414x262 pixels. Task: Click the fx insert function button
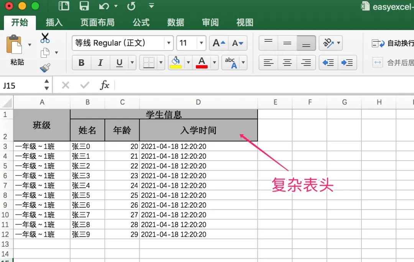coord(104,85)
